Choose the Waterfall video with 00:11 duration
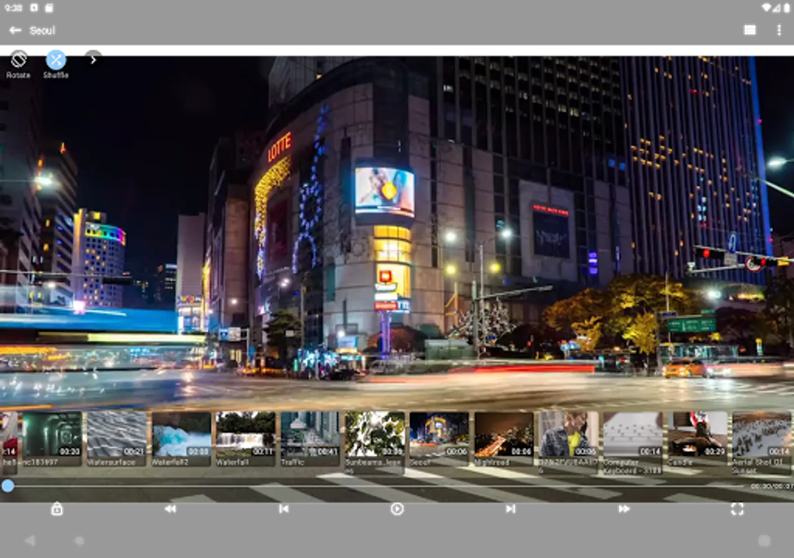This screenshot has height=558, width=794. tap(246, 438)
